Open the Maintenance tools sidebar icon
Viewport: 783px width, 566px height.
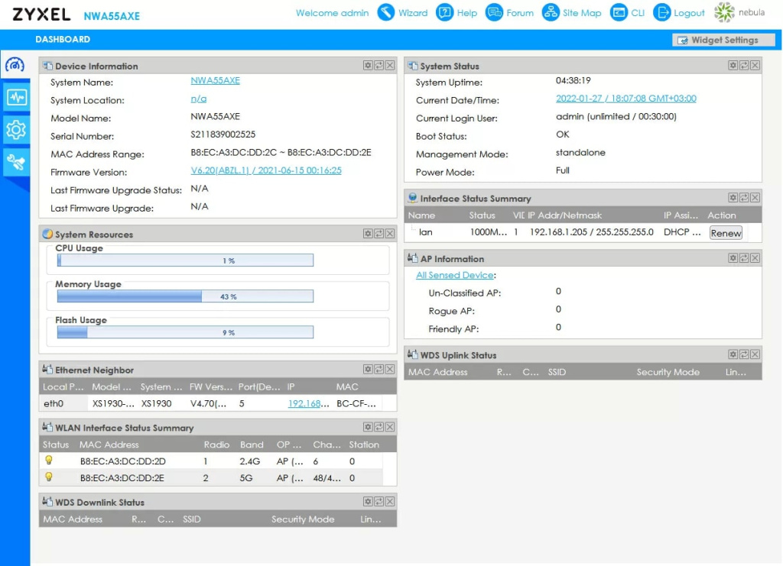[15, 161]
